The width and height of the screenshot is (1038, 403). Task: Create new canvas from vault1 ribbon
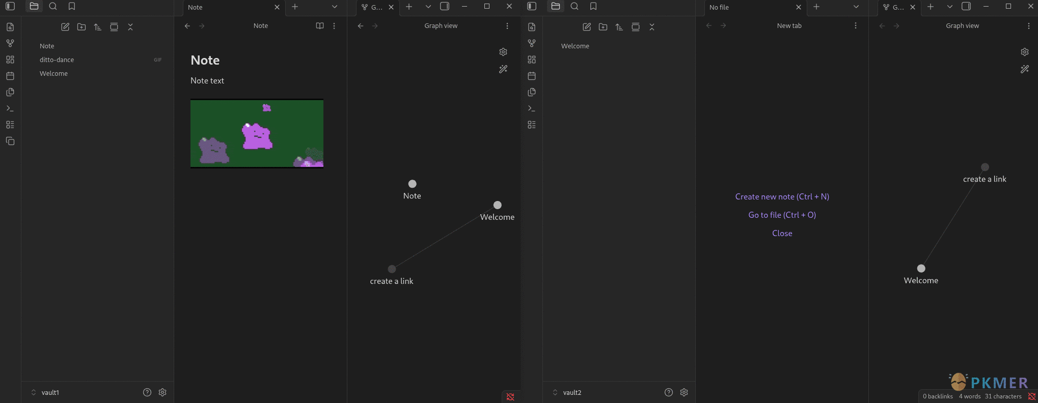coord(10,60)
